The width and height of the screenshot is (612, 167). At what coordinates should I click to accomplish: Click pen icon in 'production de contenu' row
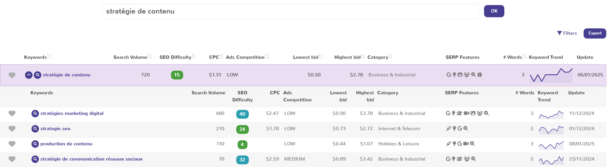tap(449, 144)
